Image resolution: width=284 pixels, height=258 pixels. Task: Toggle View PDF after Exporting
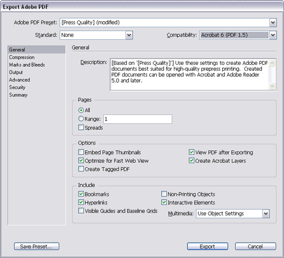click(191, 152)
